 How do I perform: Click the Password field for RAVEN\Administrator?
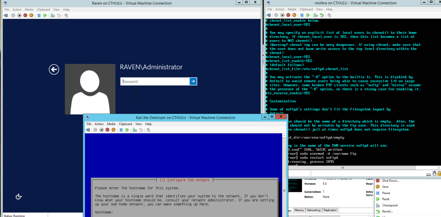pos(155,81)
